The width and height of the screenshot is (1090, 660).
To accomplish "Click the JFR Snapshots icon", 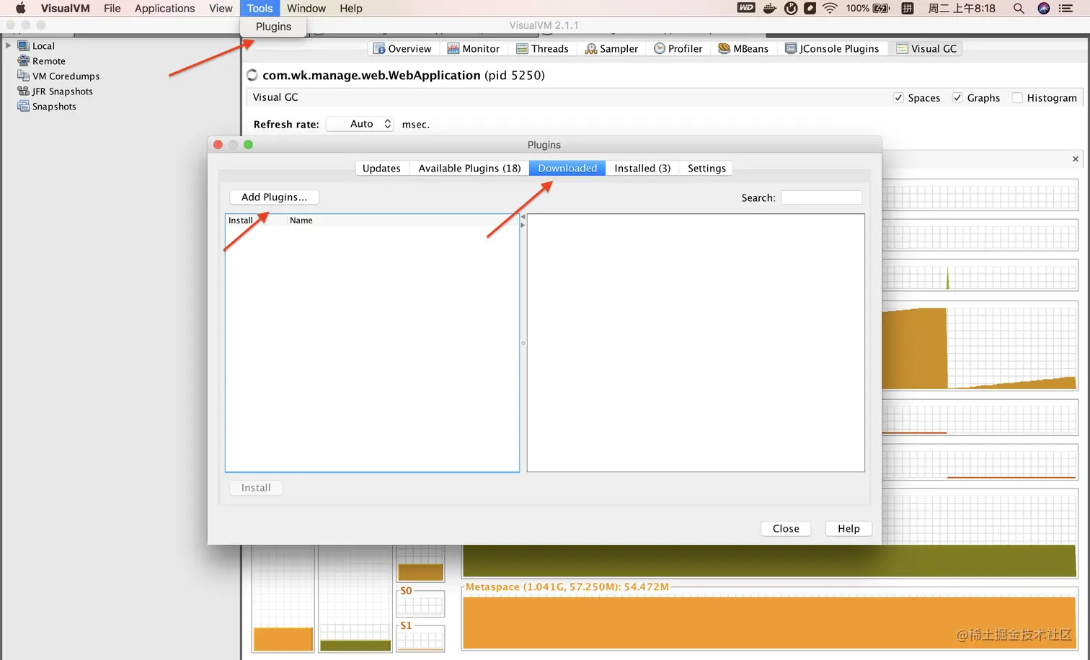I will coord(23,91).
